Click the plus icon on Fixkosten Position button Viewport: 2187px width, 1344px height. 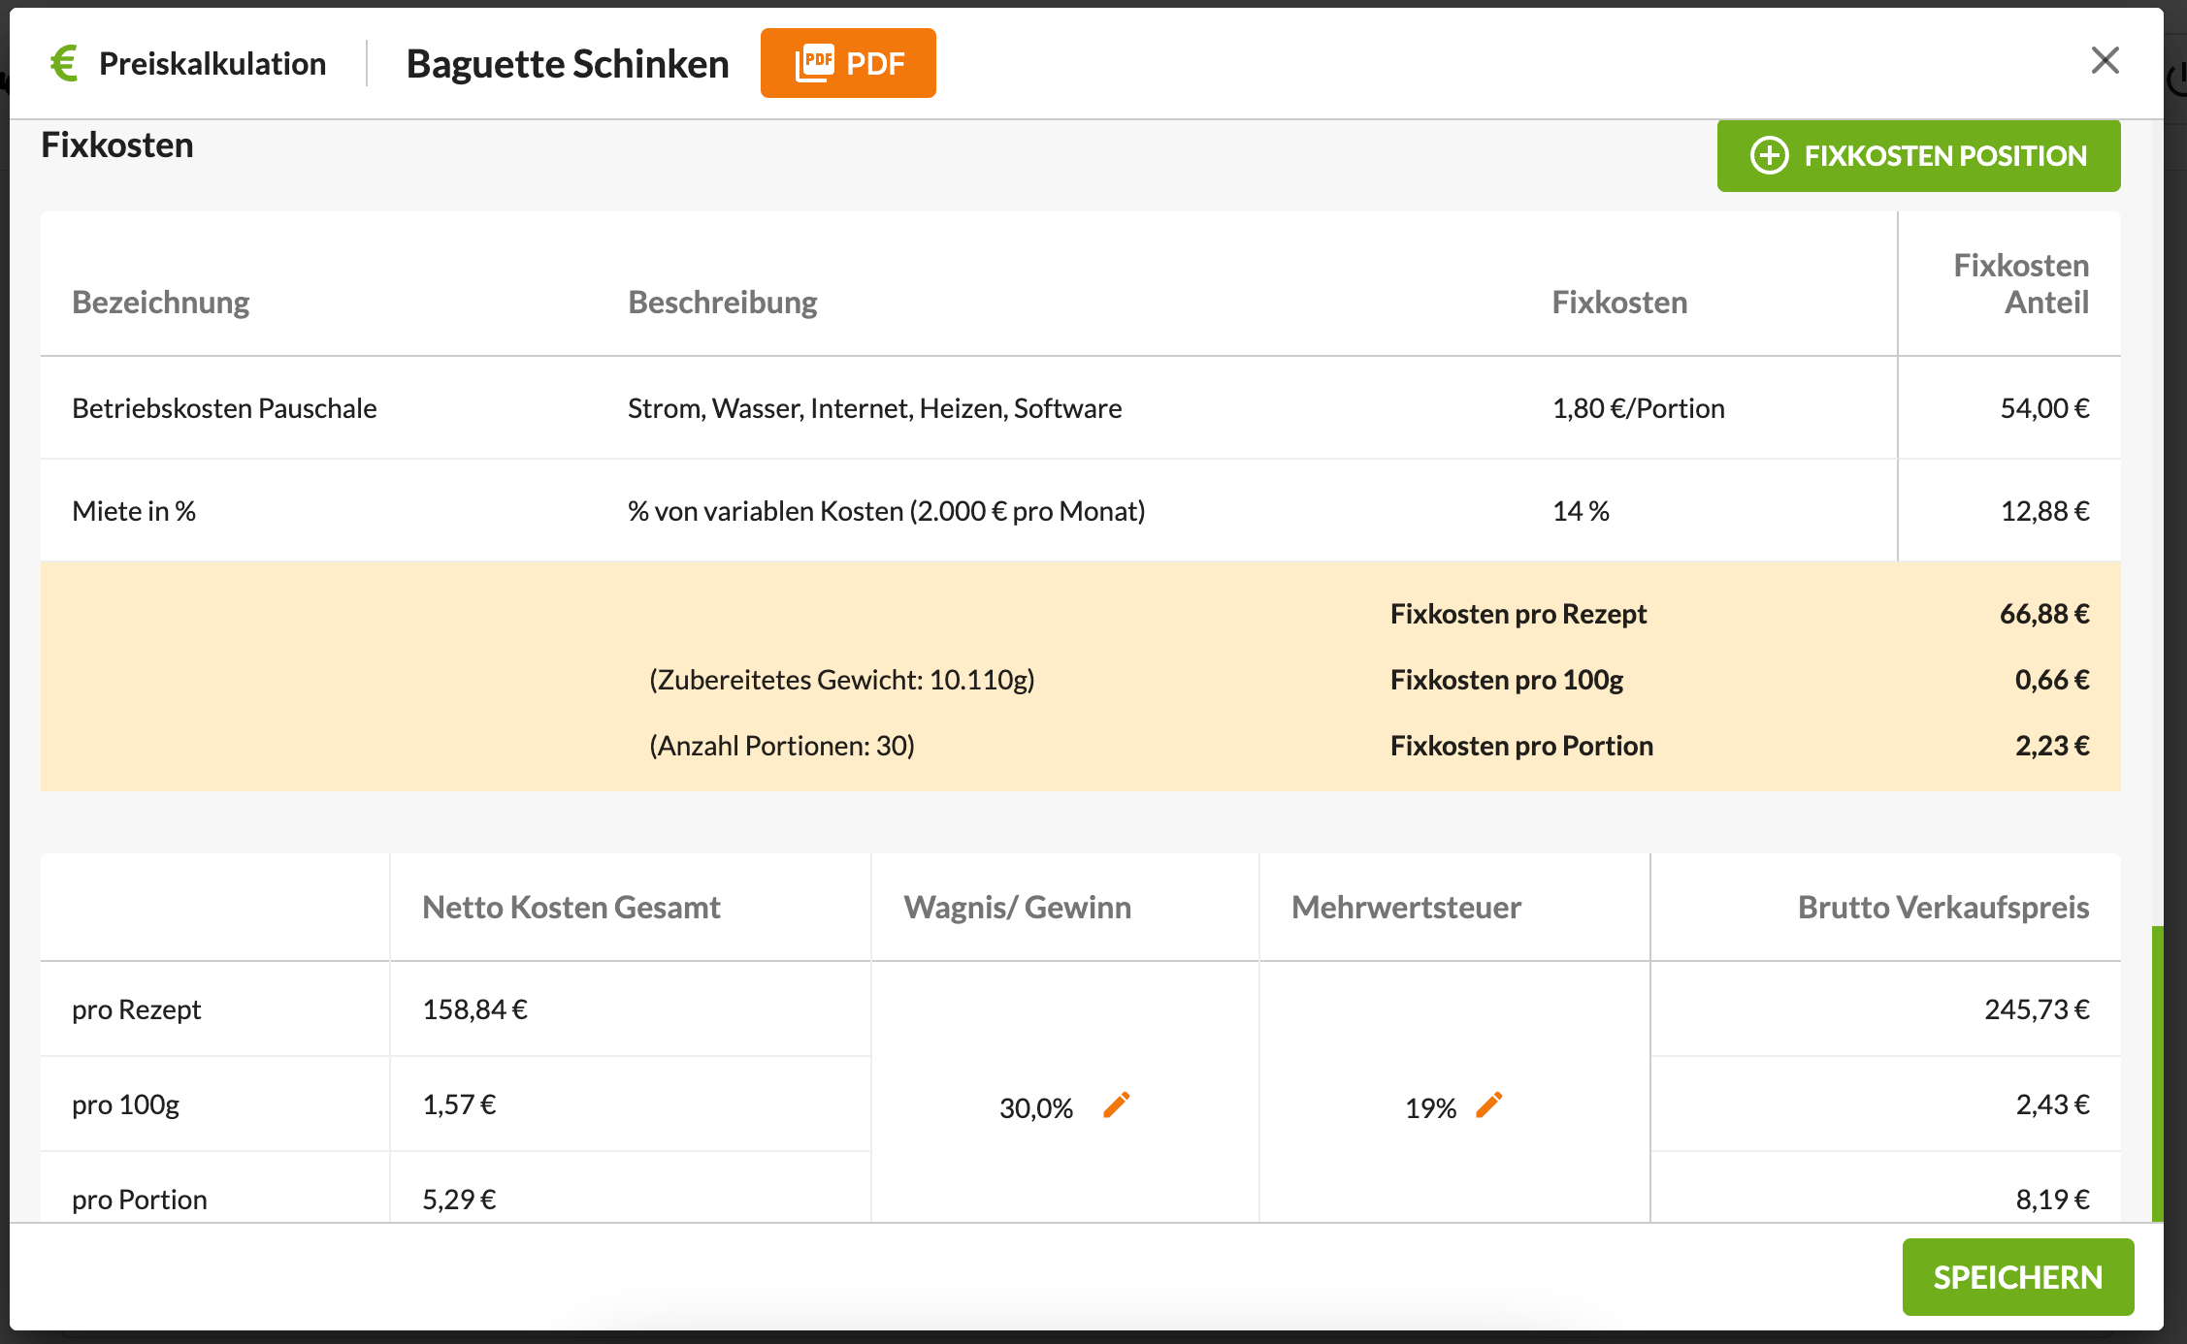pos(1769,155)
